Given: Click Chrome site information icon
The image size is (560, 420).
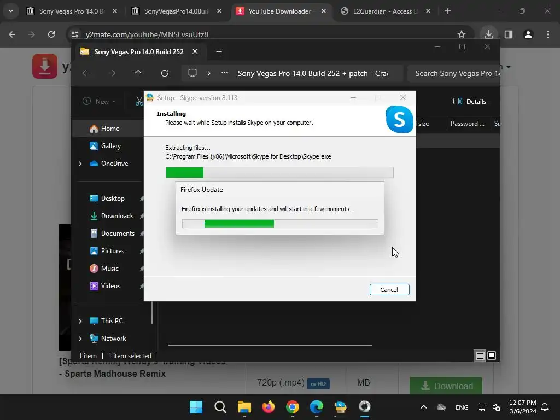Looking at the screenshot, I should point(74,34).
